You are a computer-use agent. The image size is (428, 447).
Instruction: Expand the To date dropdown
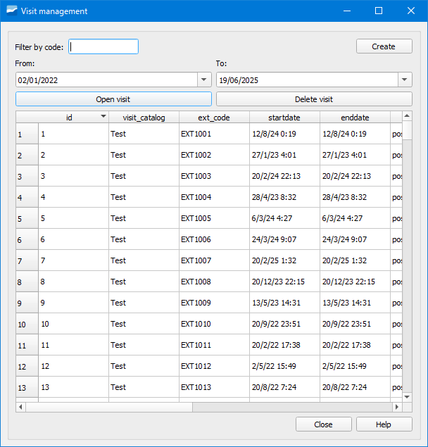(405, 80)
